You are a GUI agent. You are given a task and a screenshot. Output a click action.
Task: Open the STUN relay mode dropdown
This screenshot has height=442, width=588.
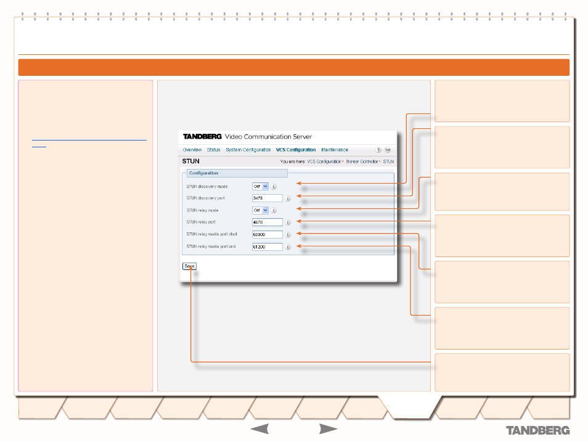tap(260, 210)
